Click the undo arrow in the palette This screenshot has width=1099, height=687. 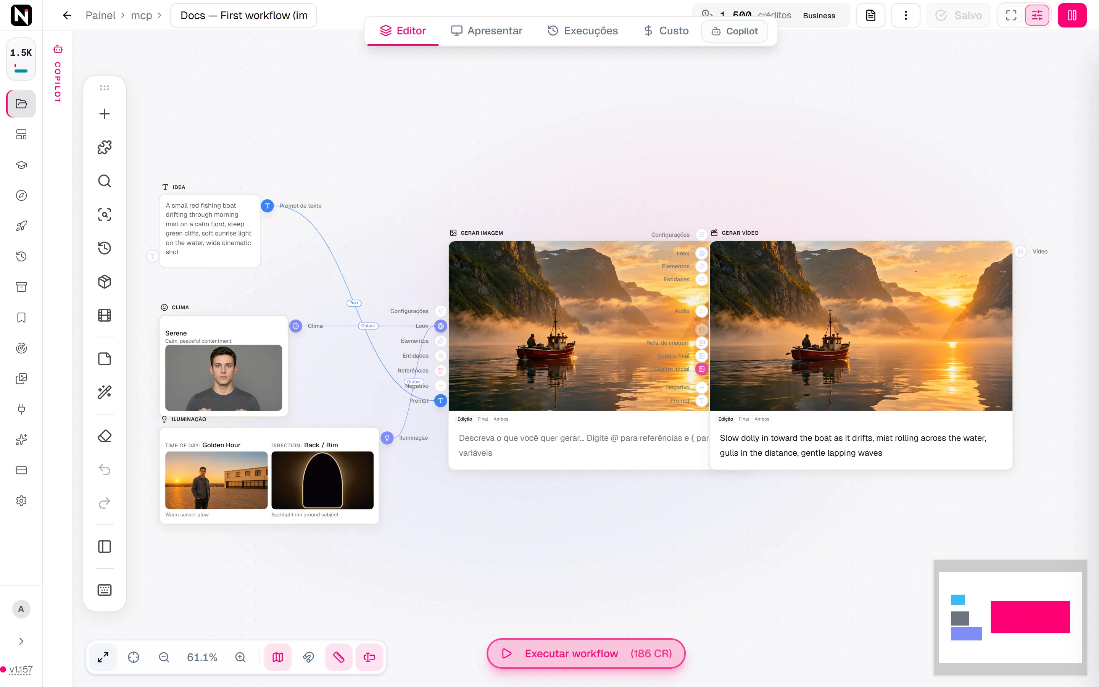click(x=105, y=469)
